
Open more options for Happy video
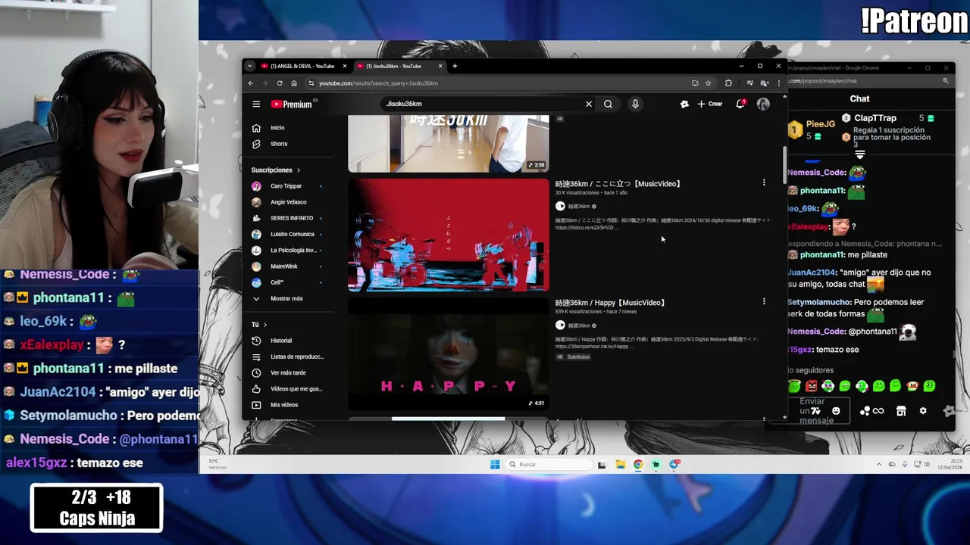point(764,301)
